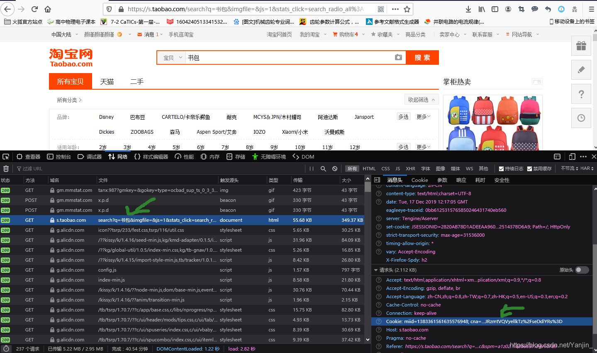The height and width of the screenshot is (353, 597).
Task: Go back to the previous page
Action: pyautogui.click(x=8, y=9)
